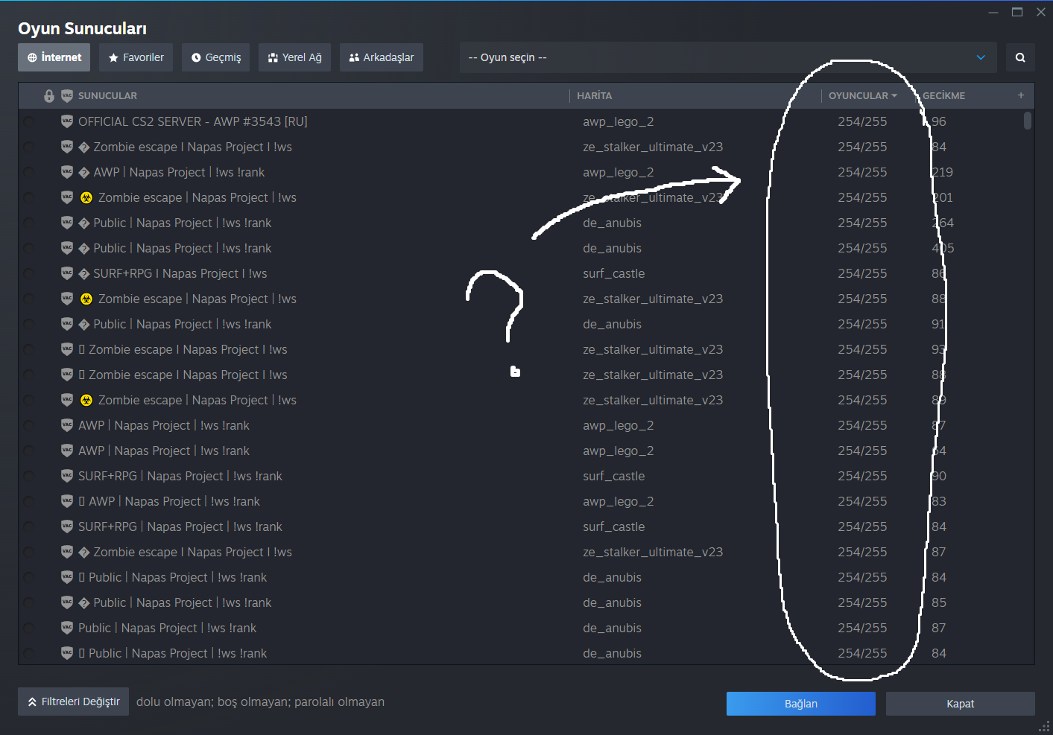Click VAC shield on Public row with 264 ping
1053x735 pixels.
(x=67, y=223)
